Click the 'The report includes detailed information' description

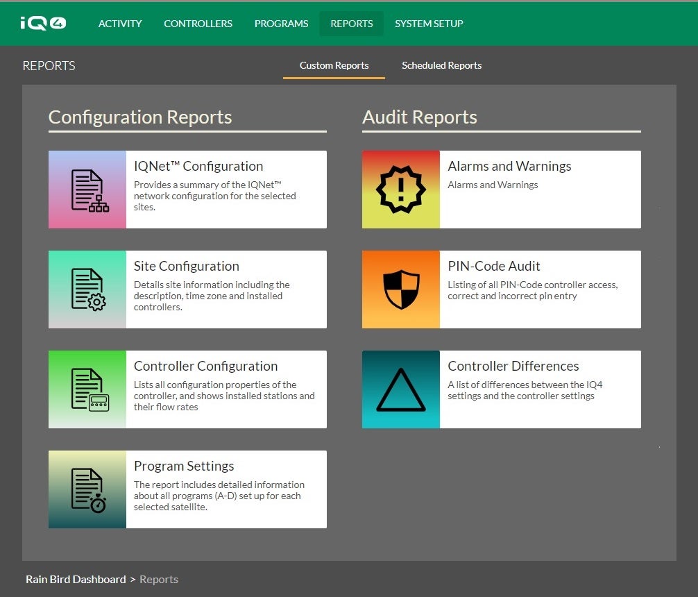coord(219,496)
